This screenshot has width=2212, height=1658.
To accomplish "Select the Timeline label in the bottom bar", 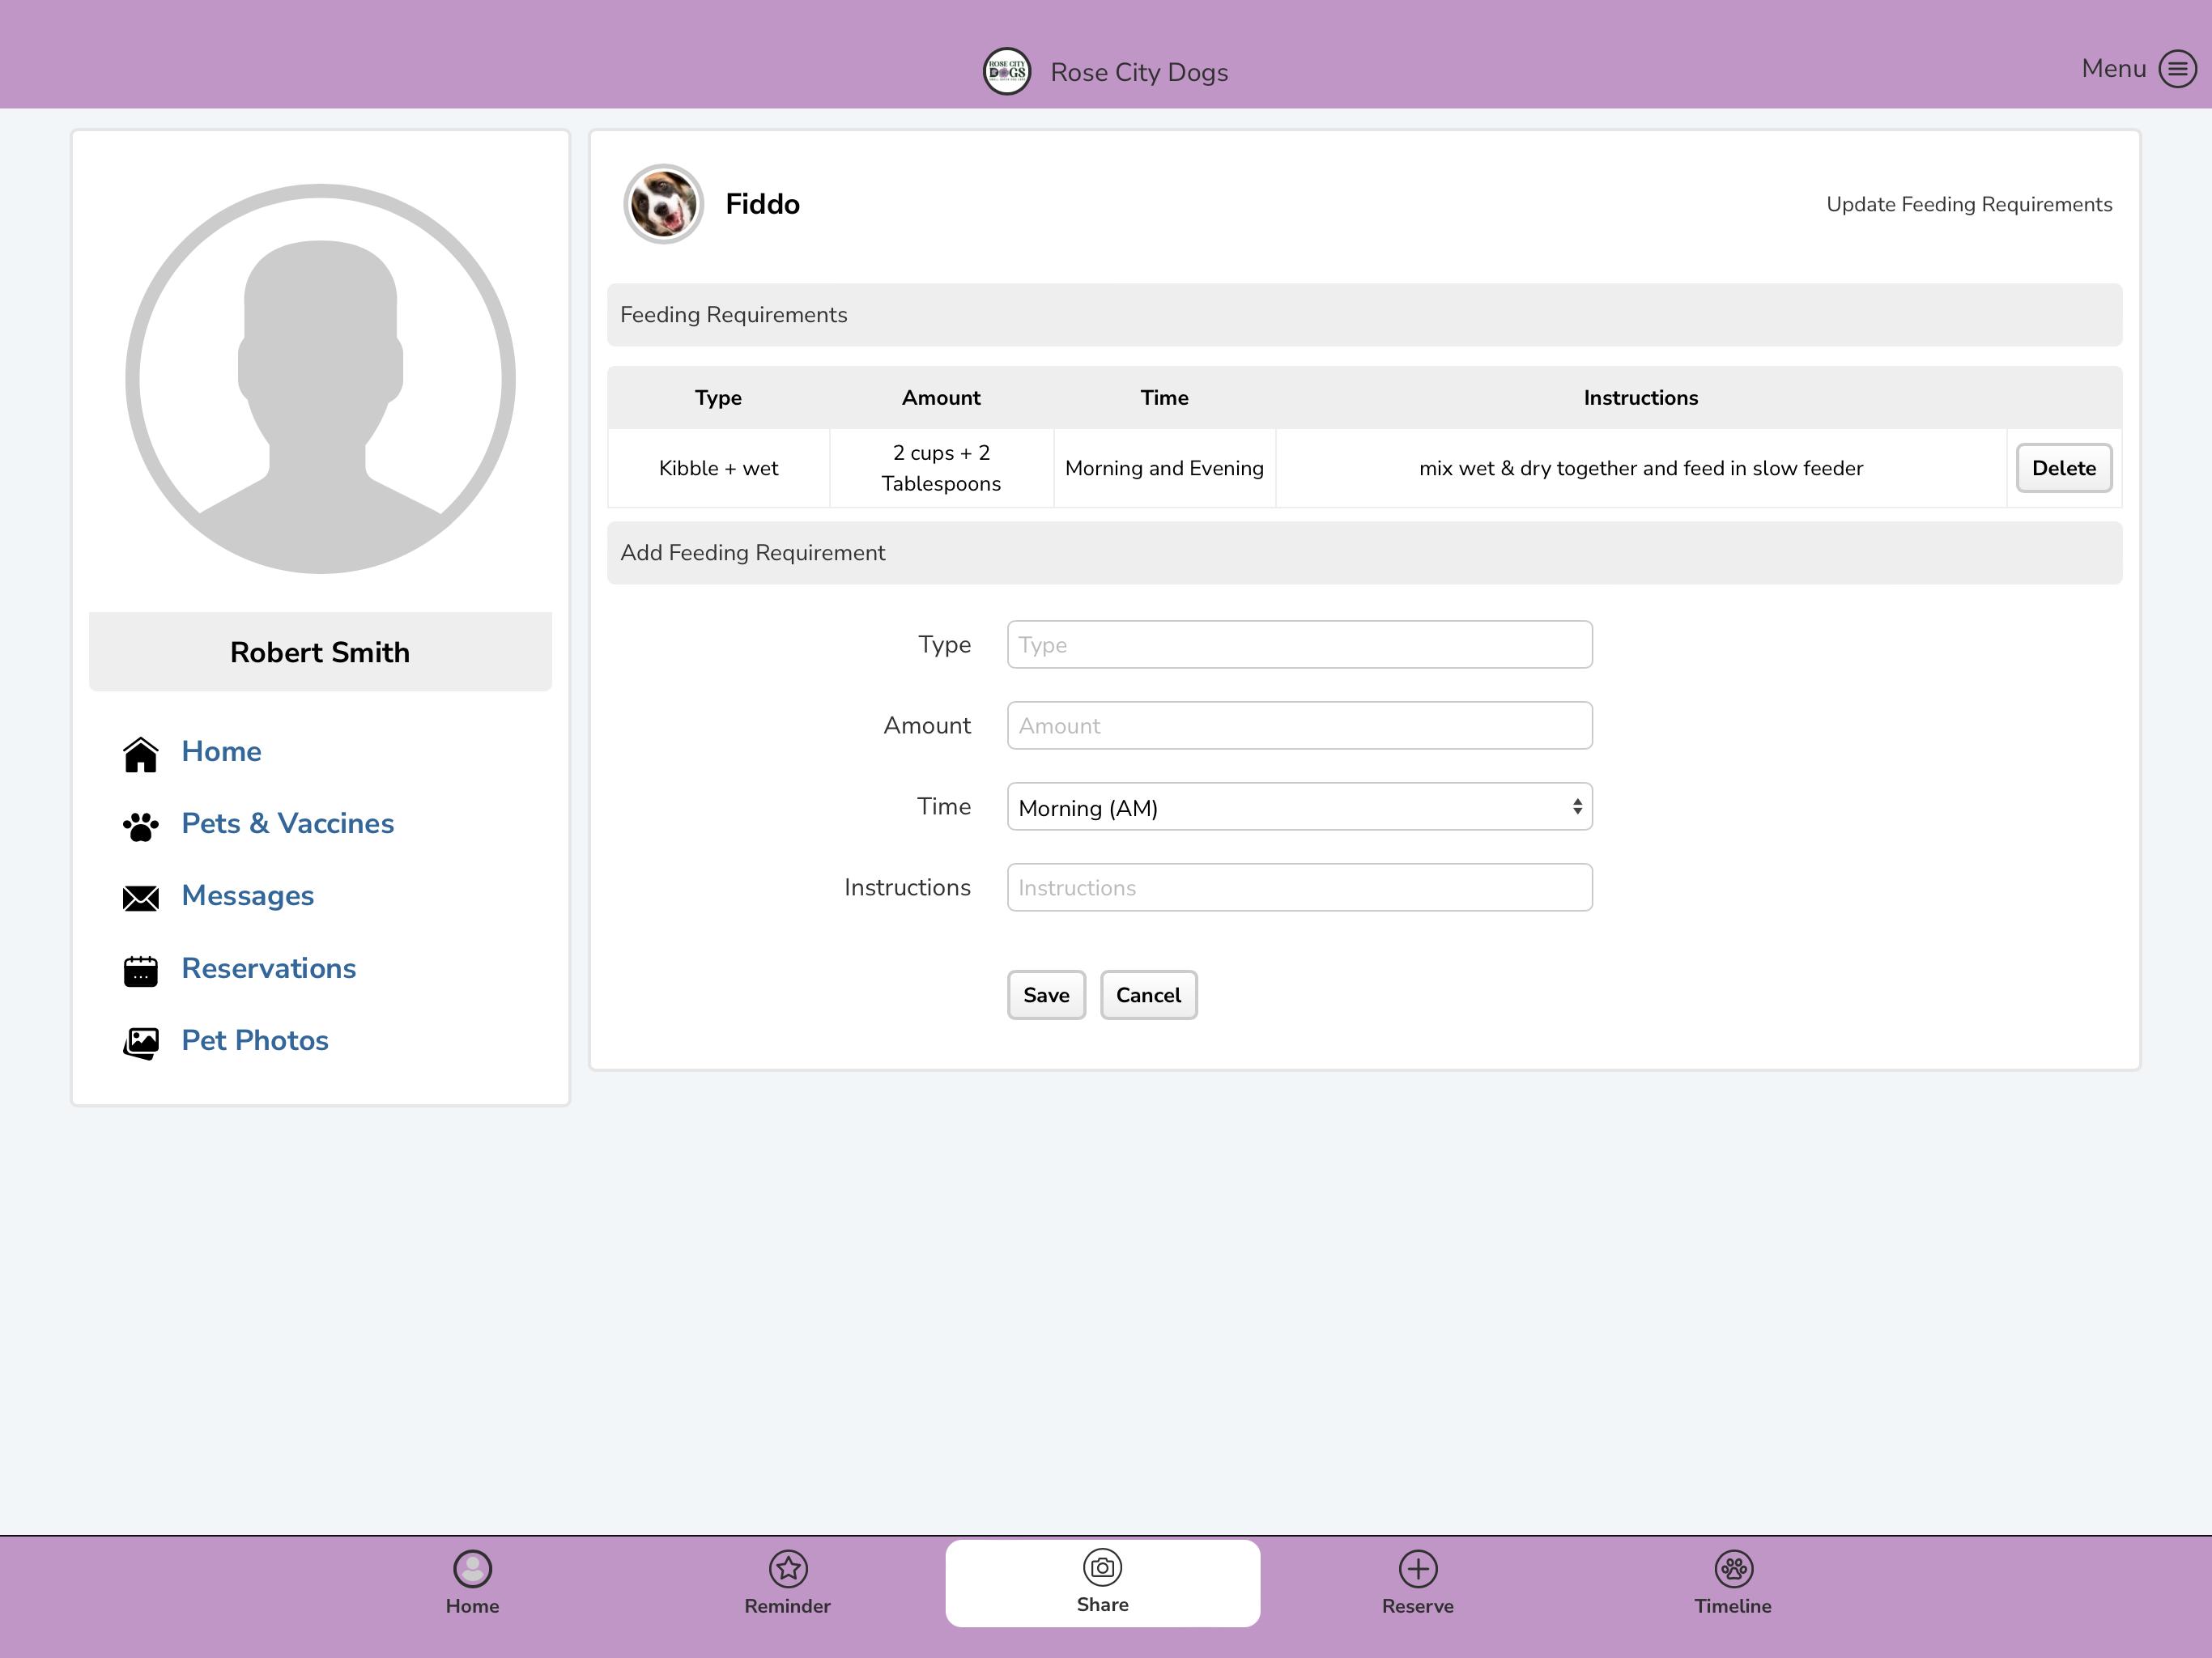I will (x=1733, y=1606).
